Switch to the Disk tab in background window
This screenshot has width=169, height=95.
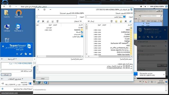[x=136, y=19]
